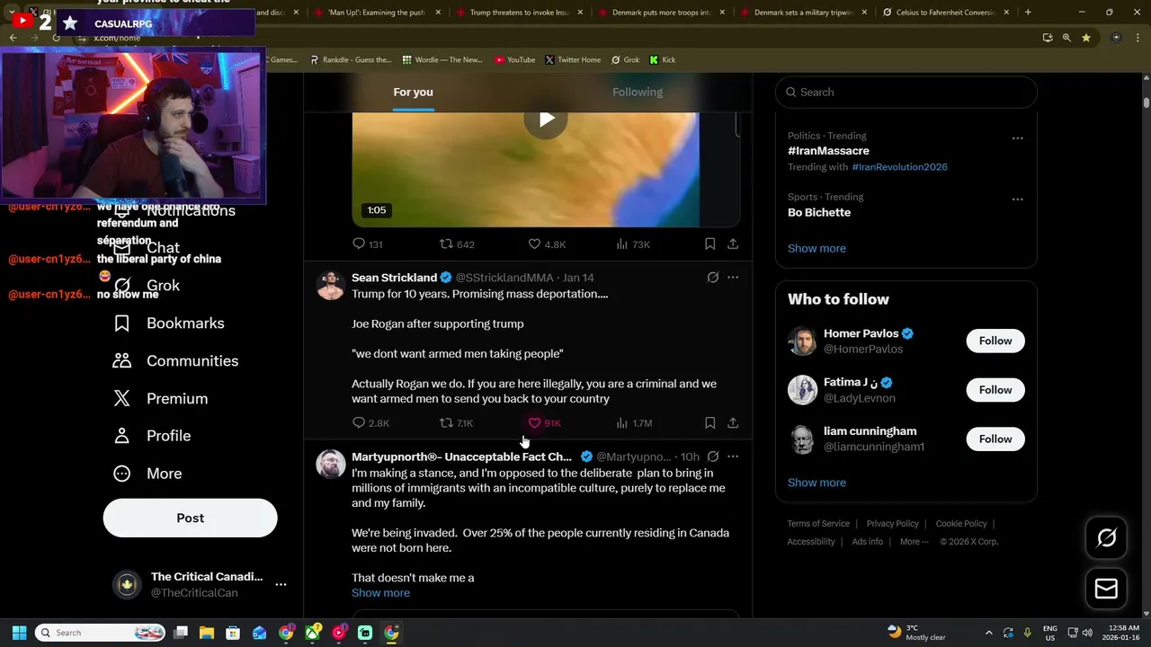
Task: Follow liam cunningham
Action: (995, 439)
